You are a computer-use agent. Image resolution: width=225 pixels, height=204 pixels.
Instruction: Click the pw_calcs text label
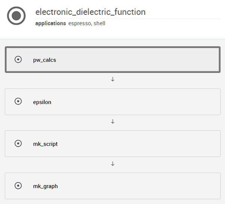click(x=45, y=60)
